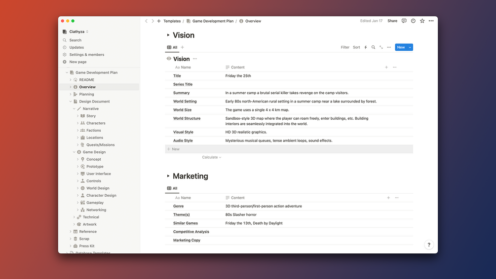The width and height of the screenshot is (496, 279).
Task: Select the All tab in the Vision database
Action: point(172,47)
